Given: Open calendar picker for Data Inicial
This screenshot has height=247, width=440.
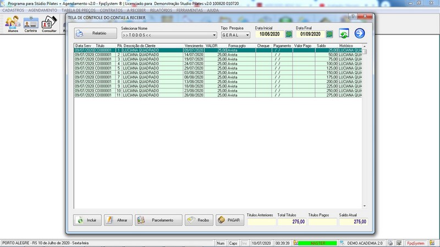Looking at the screenshot, I should (x=289, y=35).
